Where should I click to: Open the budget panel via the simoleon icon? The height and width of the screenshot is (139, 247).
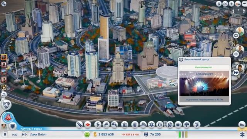pos(95,134)
